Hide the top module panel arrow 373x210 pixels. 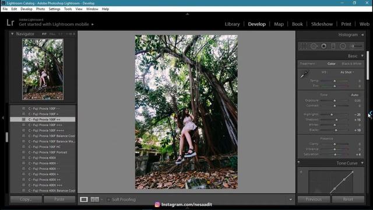coord(187,14)
